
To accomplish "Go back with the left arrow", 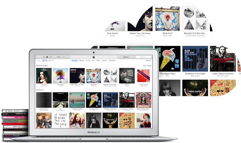I will (37, 61).
